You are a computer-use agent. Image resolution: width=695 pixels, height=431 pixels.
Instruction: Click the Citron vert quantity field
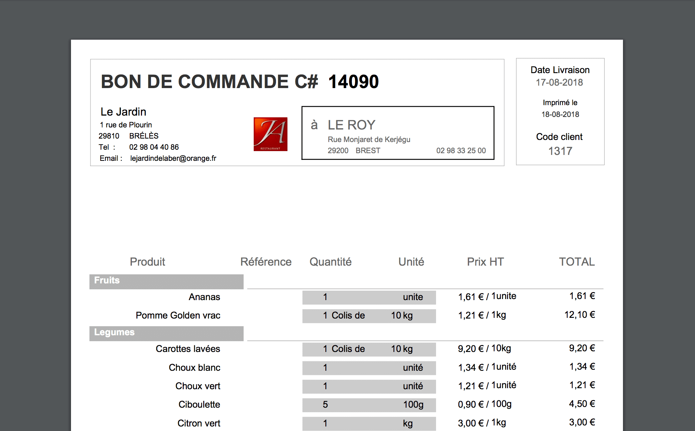[x=369, y=423]
